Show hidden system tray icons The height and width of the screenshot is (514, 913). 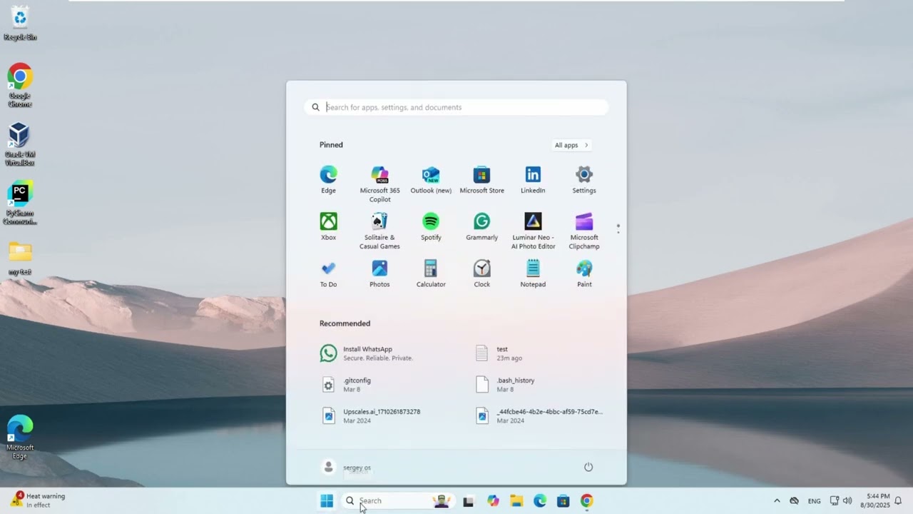(x=777, y=501)
